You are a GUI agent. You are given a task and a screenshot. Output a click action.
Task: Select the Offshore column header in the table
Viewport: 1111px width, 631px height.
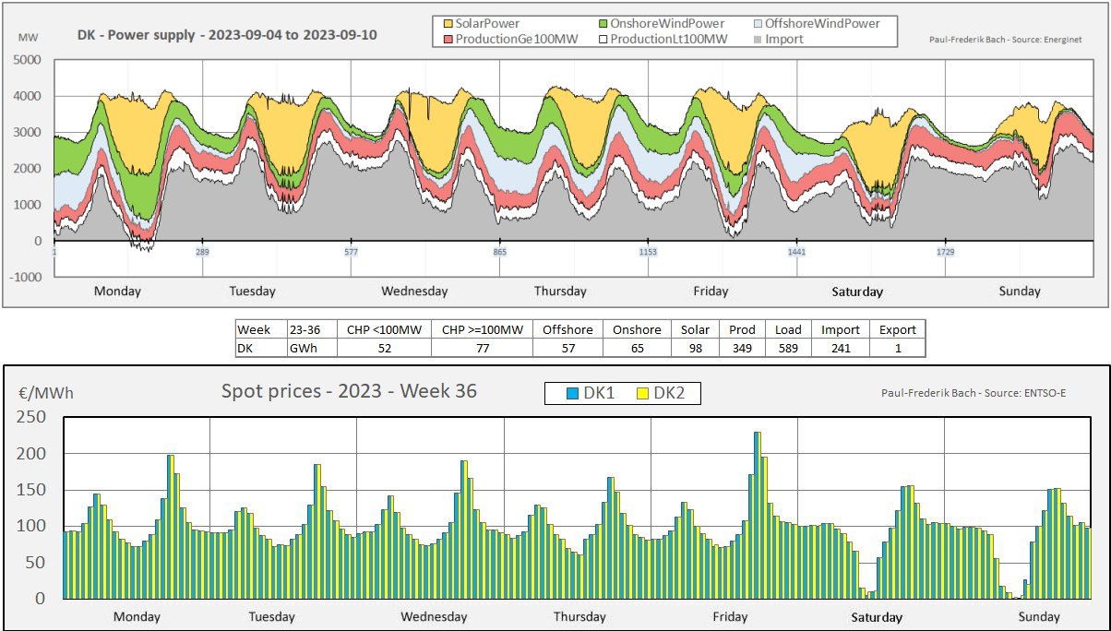pos(567,329)
